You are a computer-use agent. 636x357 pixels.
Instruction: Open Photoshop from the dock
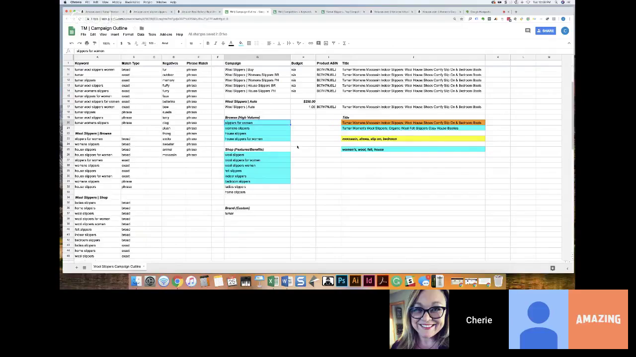tap(341, 282)
